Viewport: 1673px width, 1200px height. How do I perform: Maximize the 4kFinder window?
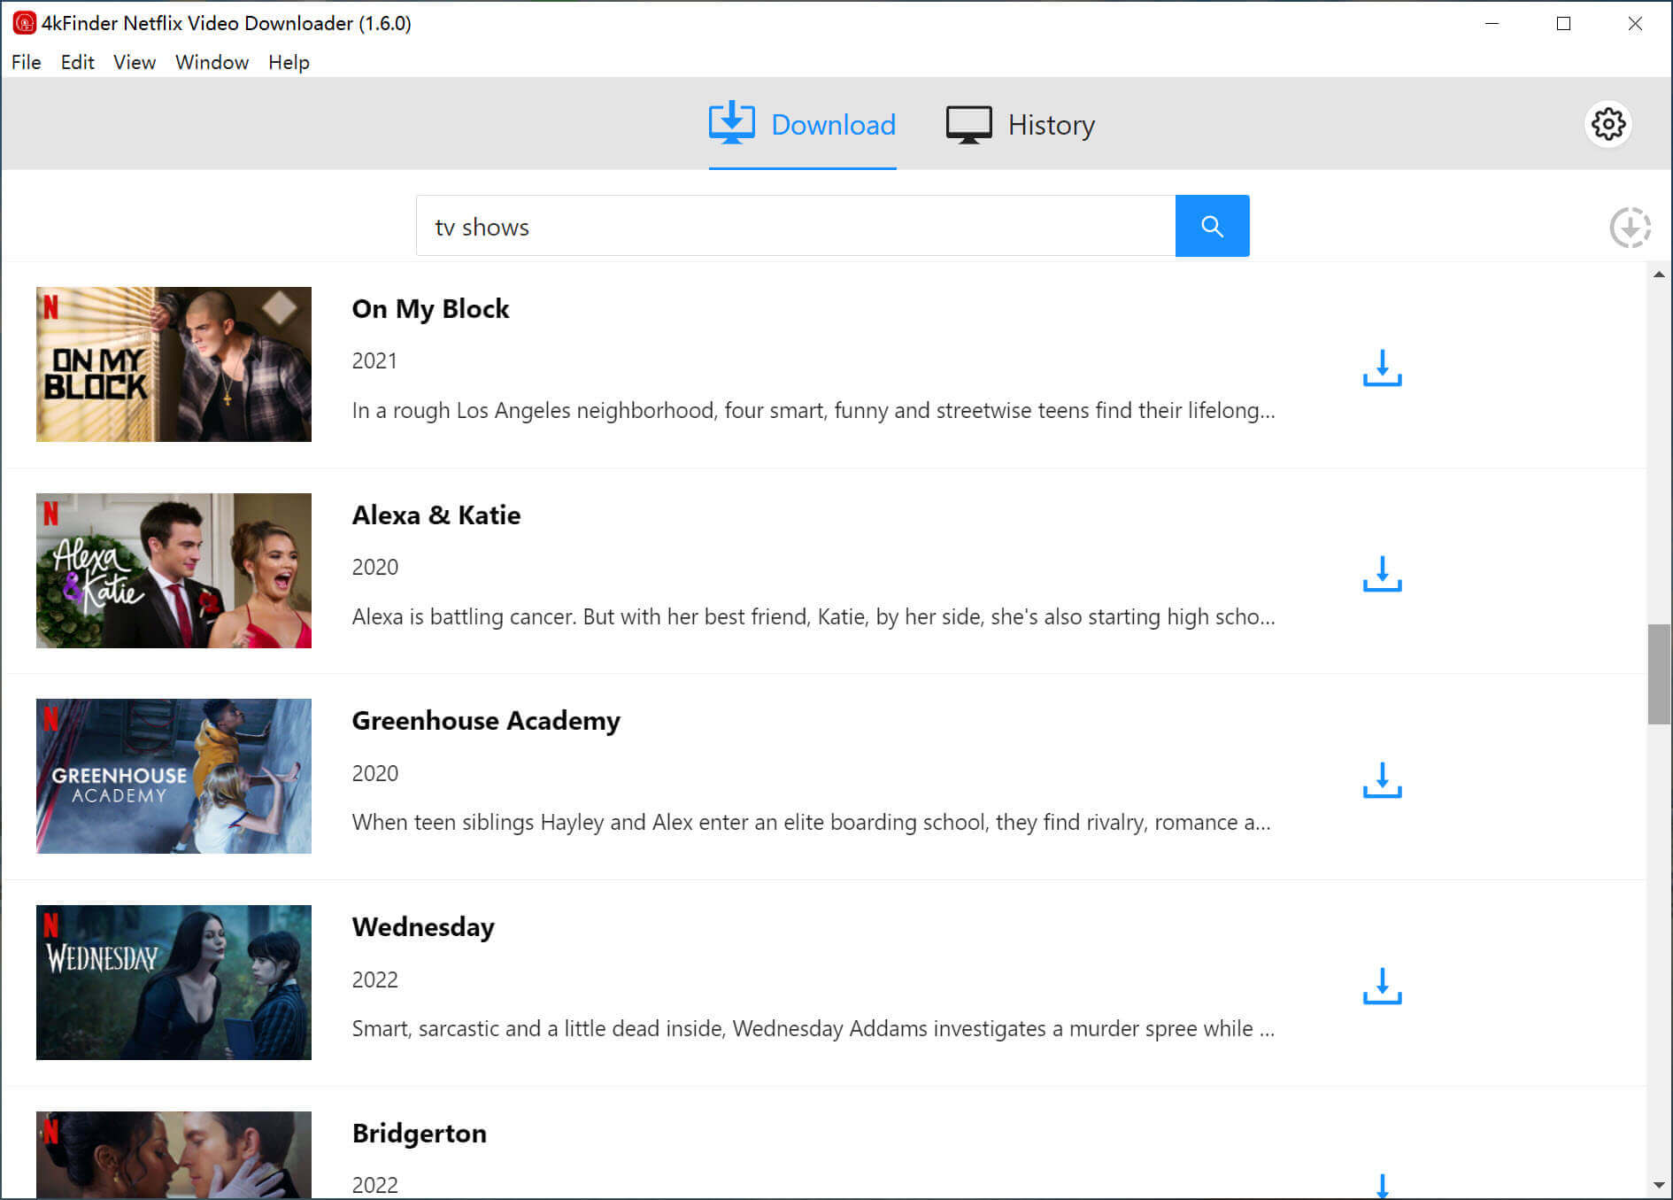click(x=1563, y=24)
